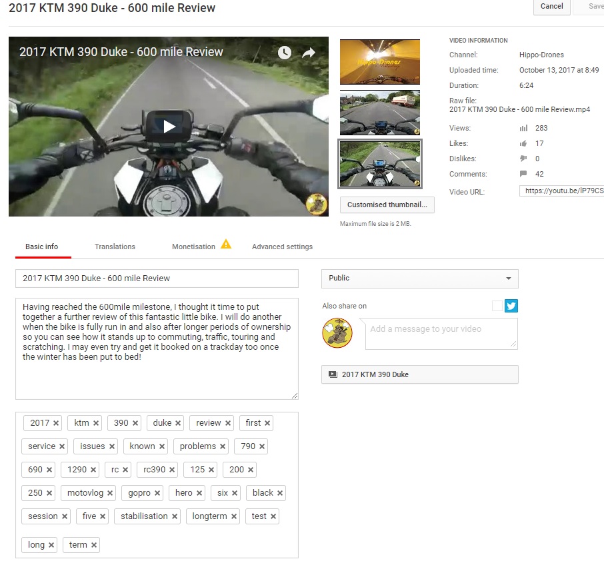Click the video title input field
This screenshot has width=604, height=563.
coord(157,279)
